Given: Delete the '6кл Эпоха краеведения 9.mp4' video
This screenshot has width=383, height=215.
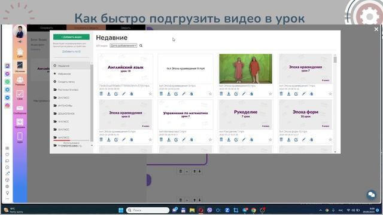Looking at the screenshot, I should 161,94.
